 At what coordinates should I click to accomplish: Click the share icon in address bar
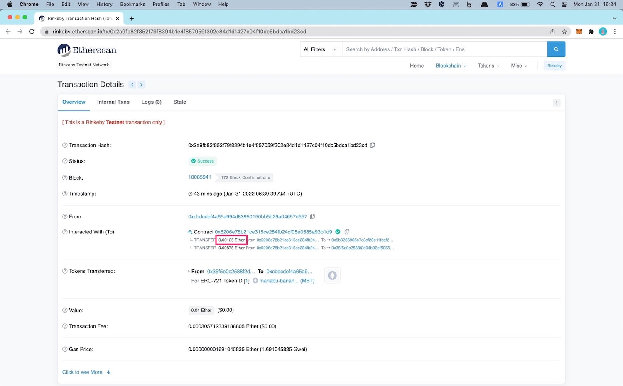(552, 32)
